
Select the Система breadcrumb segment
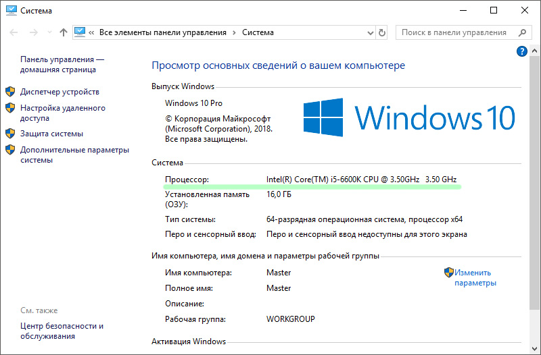[x=258, y=32]
